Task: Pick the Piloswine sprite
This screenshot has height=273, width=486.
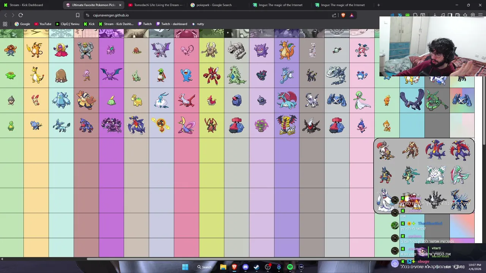Action: coord(61,75)
